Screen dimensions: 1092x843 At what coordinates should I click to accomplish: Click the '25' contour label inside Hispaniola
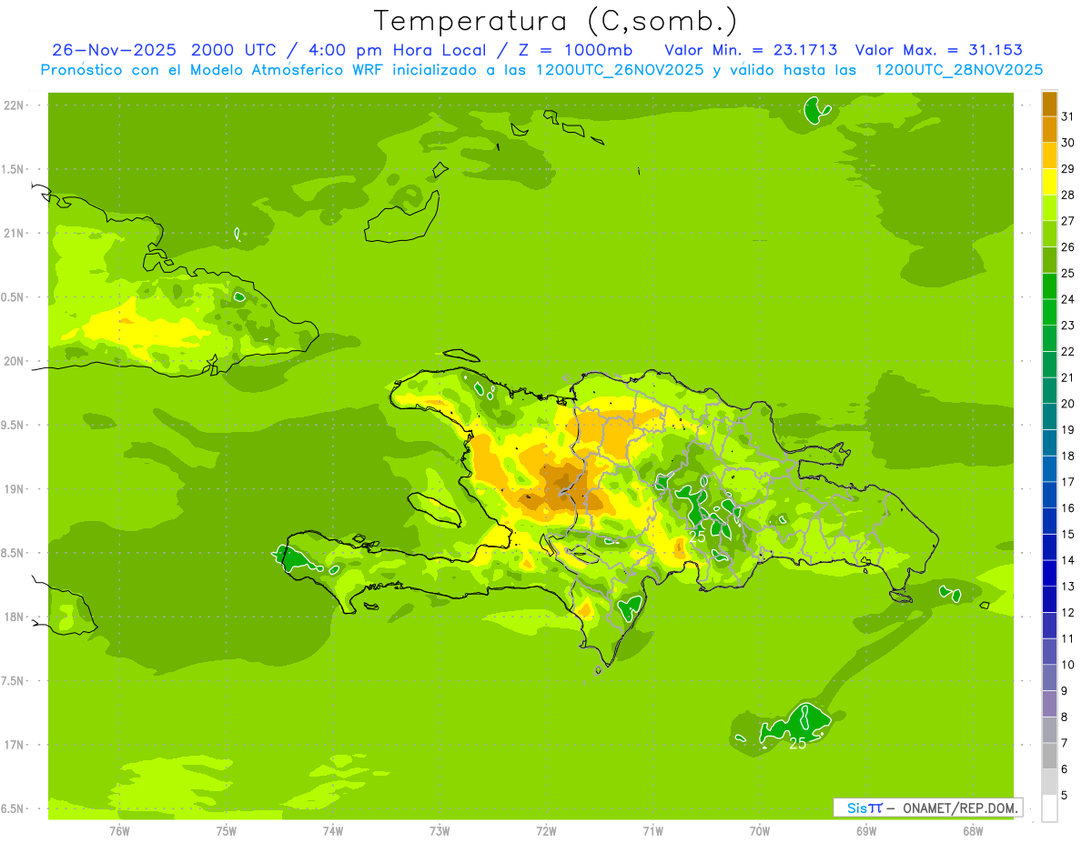697,537
